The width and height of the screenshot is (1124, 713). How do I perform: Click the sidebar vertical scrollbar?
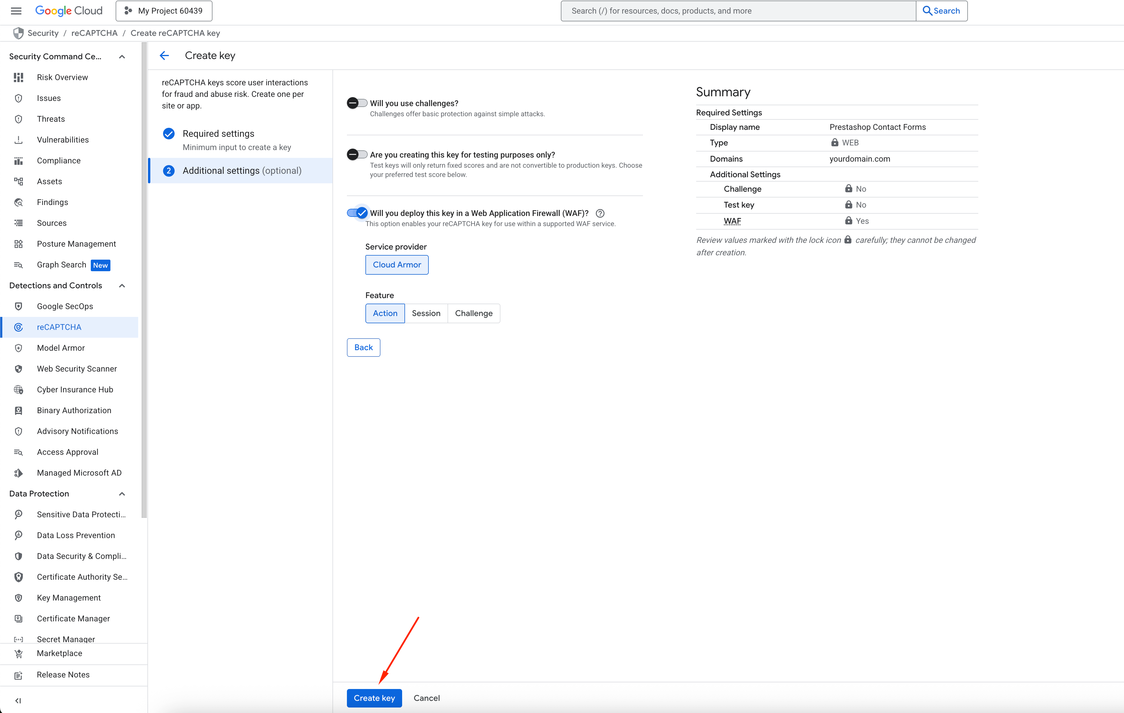tap(144, 280)
